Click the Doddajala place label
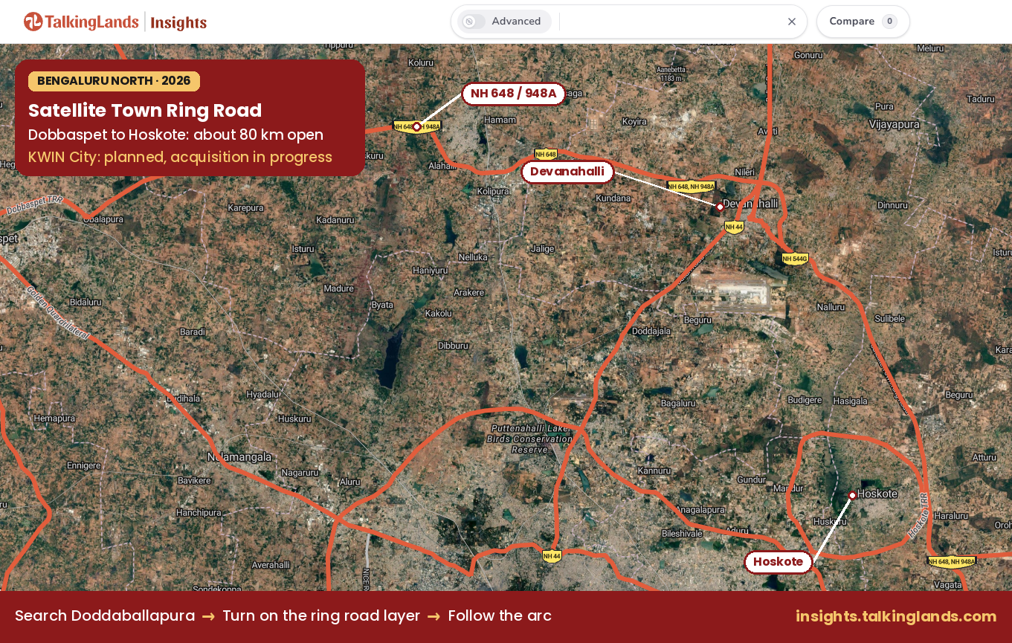The height and width of the screenshot is (643, 1012). [651, 331]
